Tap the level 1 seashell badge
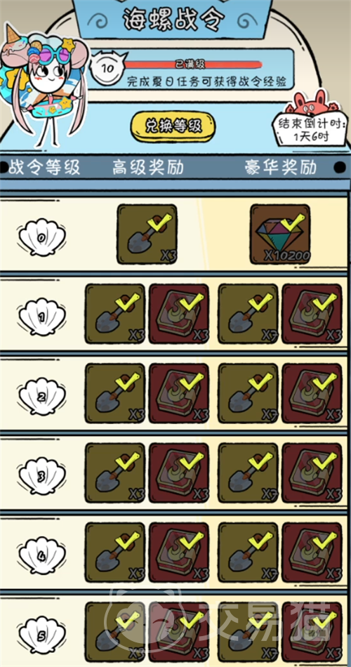351x667 pixels. click(x=41, y=317)
